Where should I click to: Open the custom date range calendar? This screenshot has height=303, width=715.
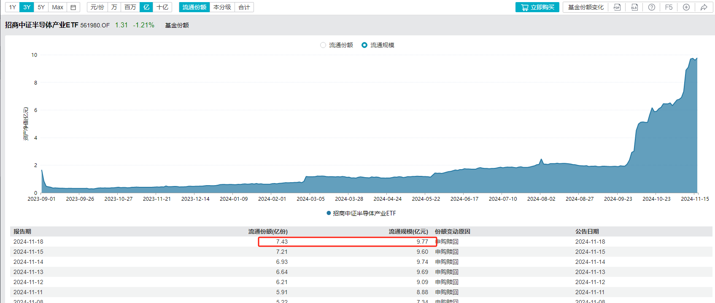pos(73,7)
